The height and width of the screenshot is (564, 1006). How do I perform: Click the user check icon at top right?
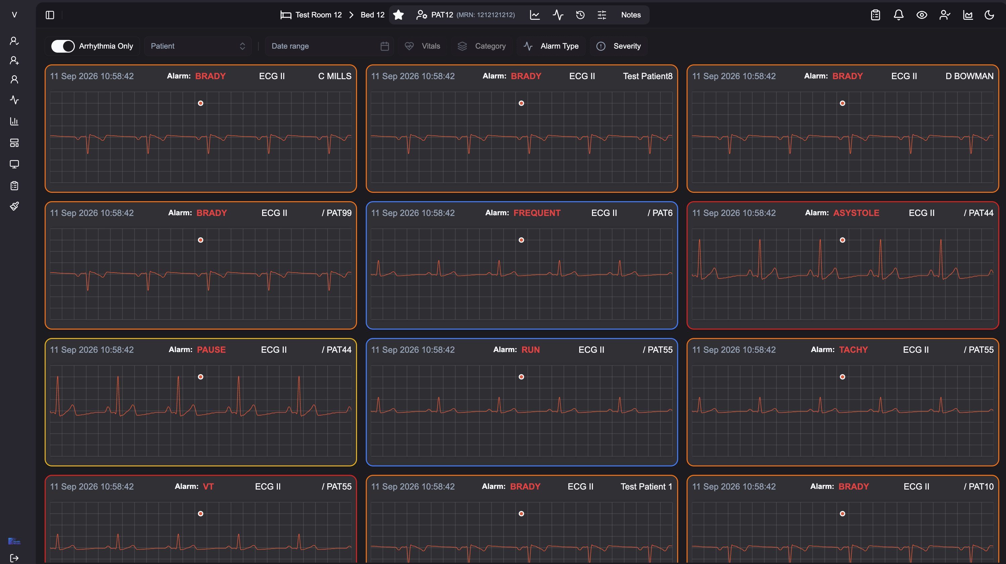click(x=945, y=15)
